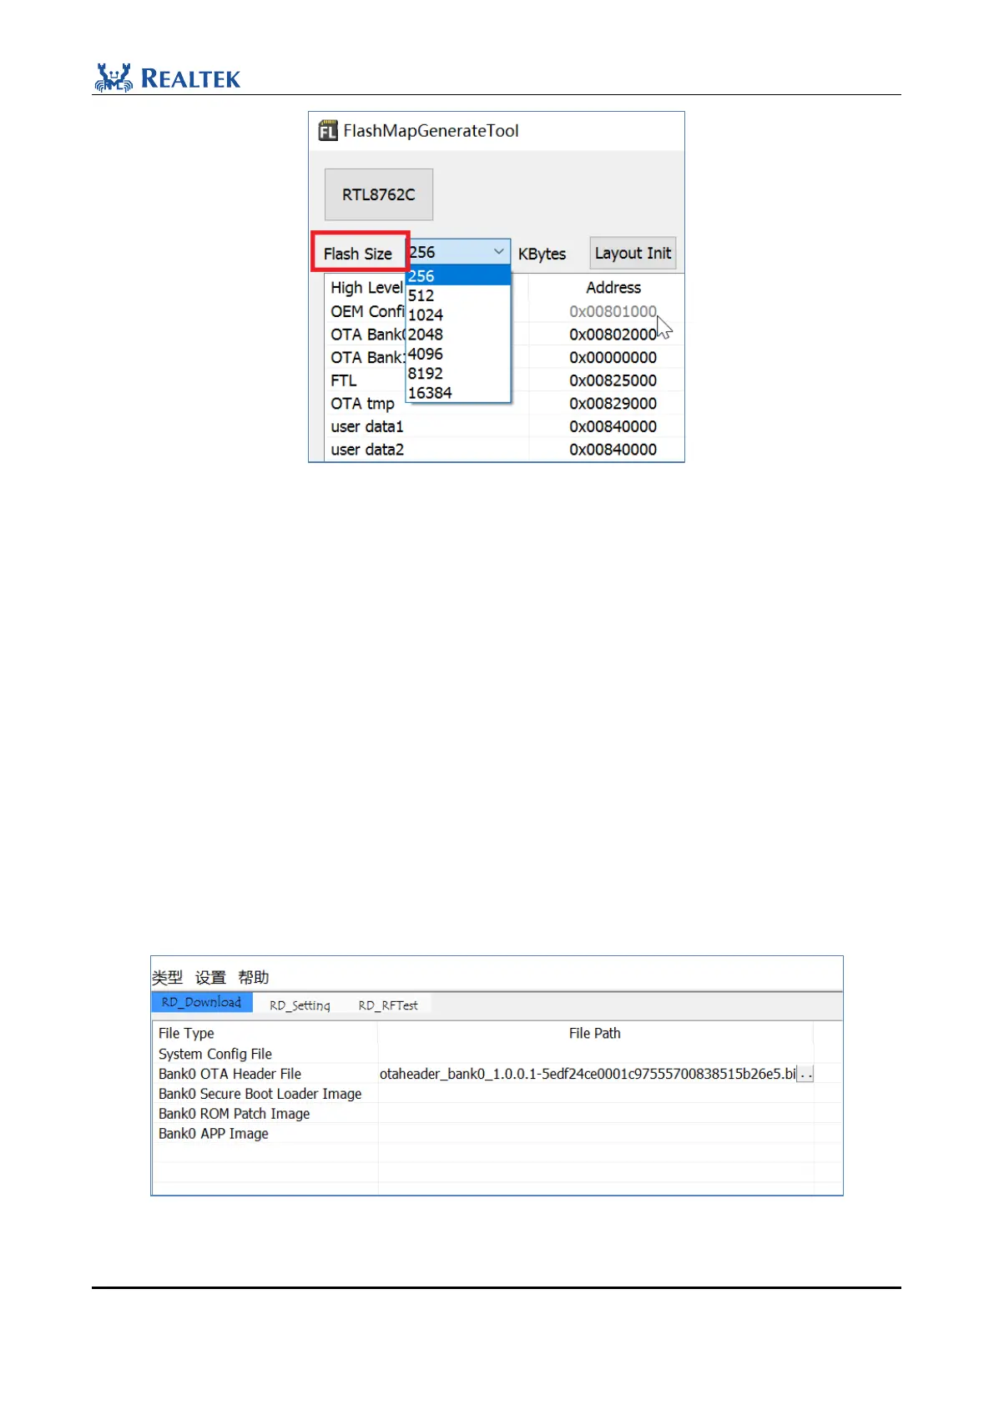Screen dimensions: 994x1405
Task: Switch to the RD_RFTest tab
Action: click(388, 1005)
